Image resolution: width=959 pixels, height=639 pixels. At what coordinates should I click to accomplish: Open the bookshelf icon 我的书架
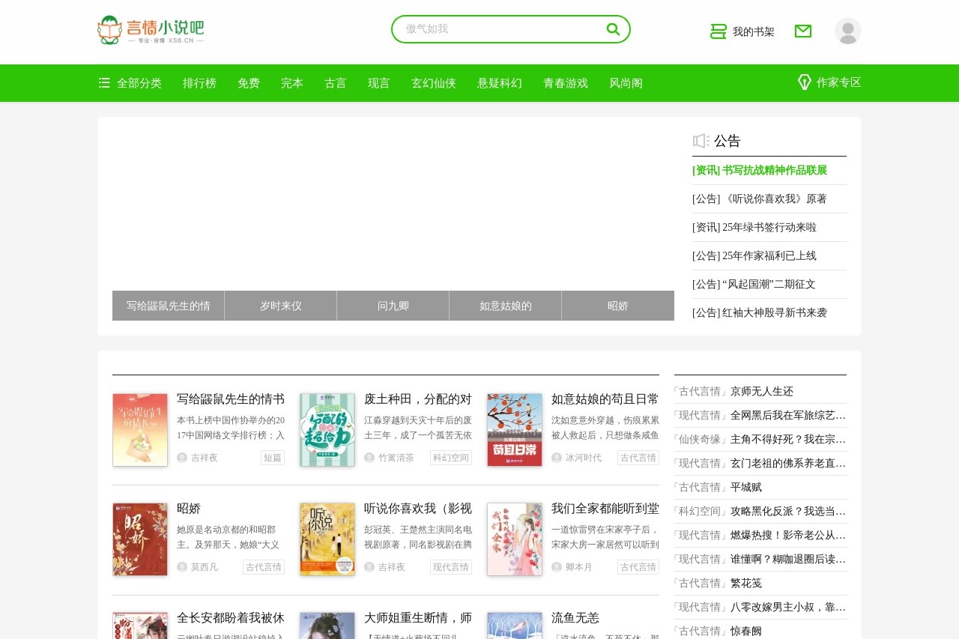click(719, 31)
